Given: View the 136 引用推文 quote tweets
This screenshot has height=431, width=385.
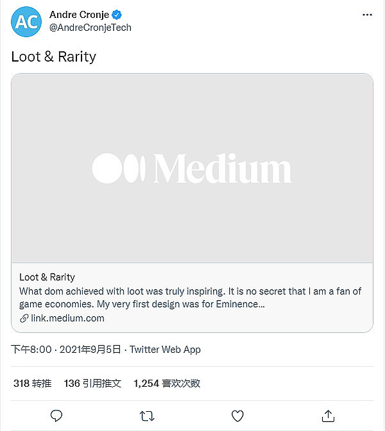Looking at the screenshot, I should [92, 384].
